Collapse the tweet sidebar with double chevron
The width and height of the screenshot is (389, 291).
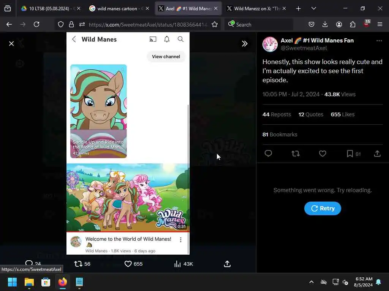[x=245, y=44]
